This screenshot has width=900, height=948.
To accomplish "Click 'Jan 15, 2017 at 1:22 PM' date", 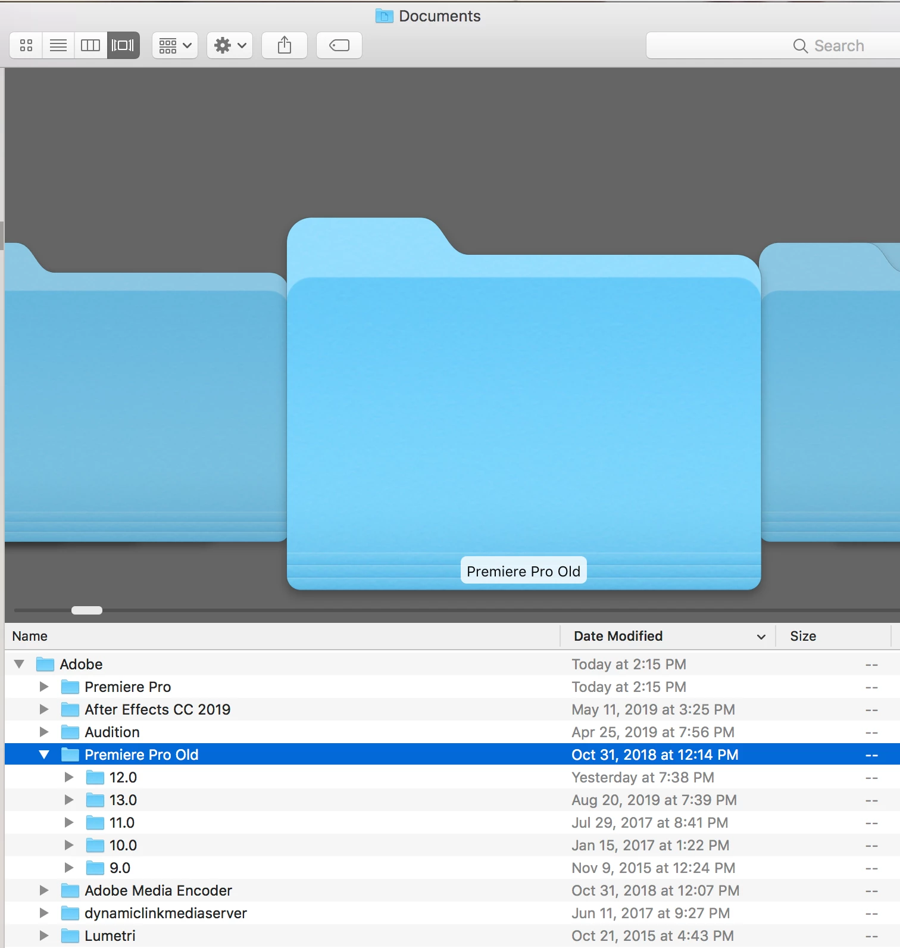I will click(x=651, y=845).
